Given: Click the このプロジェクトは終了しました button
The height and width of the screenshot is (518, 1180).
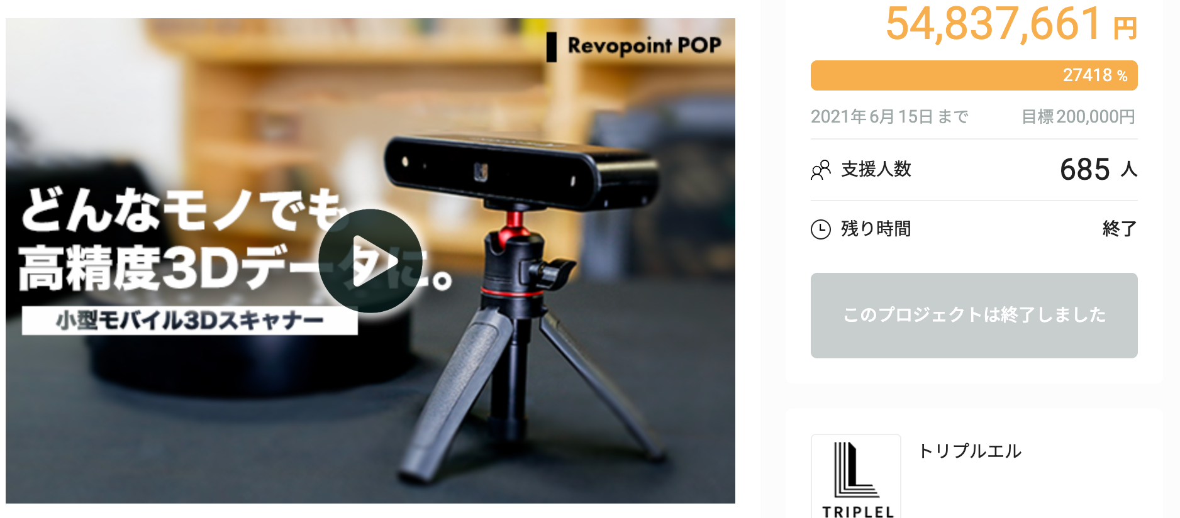Looking at the screenshot, I should tap(974, 316).
